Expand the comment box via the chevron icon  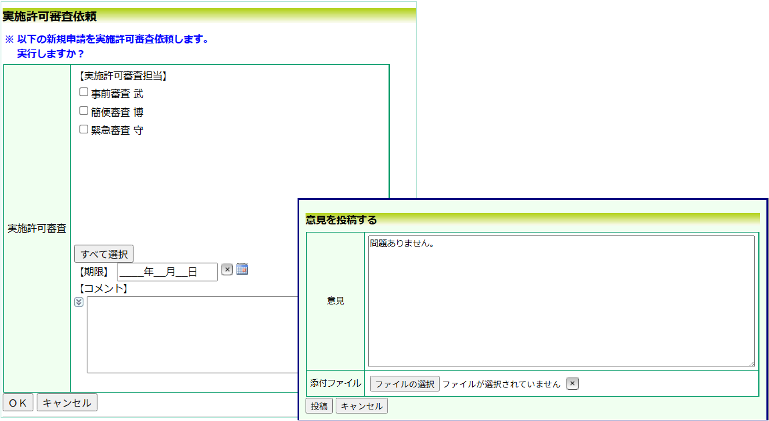coord(79,302)
